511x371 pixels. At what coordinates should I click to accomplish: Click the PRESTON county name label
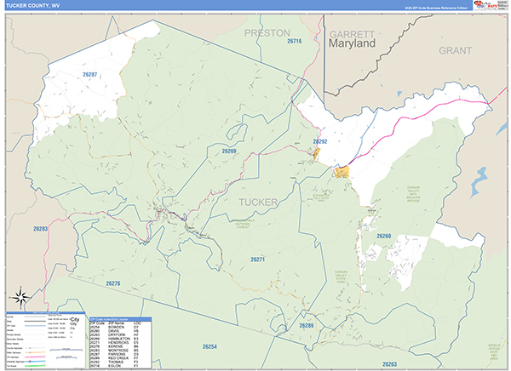tap(267, 33)
